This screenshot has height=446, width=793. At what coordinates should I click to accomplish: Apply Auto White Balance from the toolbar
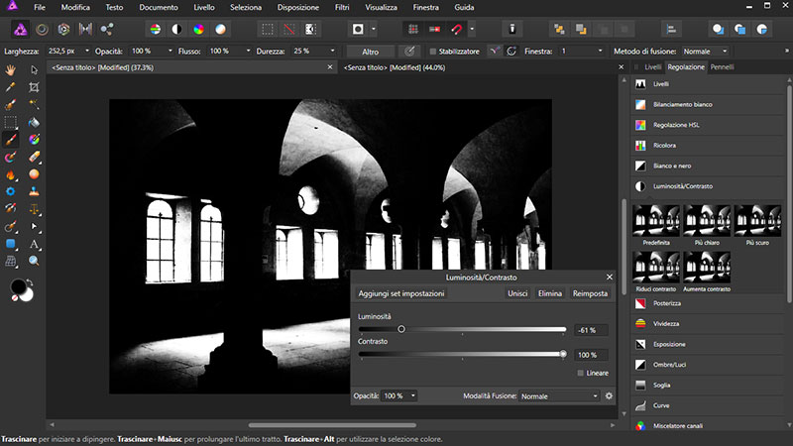[x=220, y=30]
